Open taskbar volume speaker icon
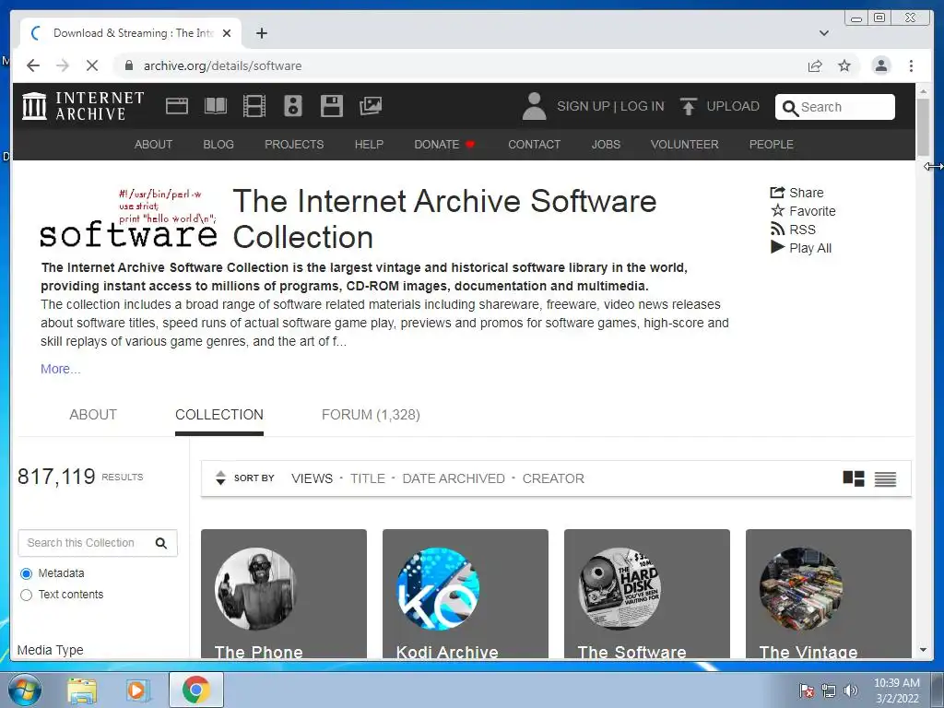This screenshot has height=708, width=944. (850, 690)
